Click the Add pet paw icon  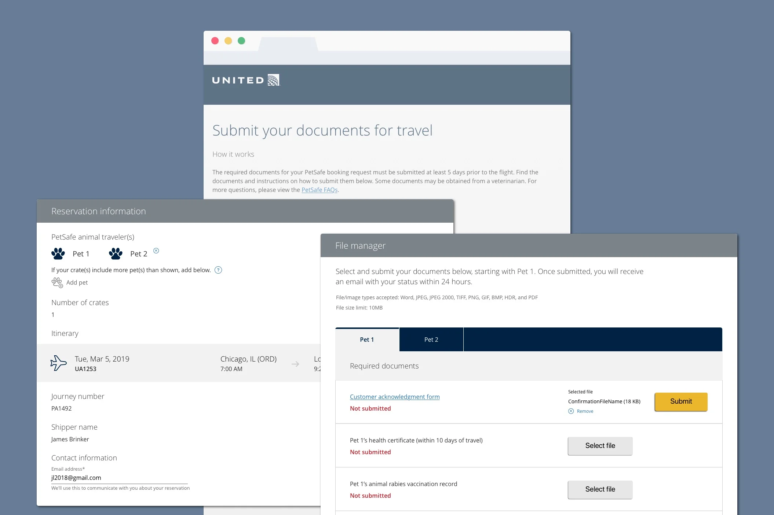pyautogui.click(x=57, y=282)
